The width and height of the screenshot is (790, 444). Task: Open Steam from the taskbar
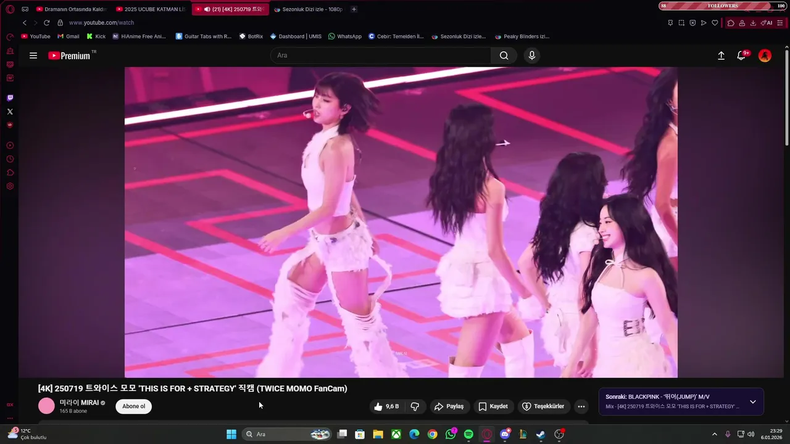(541, 434)
